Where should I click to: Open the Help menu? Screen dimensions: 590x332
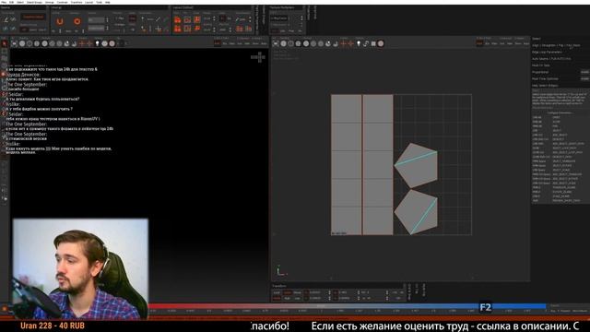[108, 2]
